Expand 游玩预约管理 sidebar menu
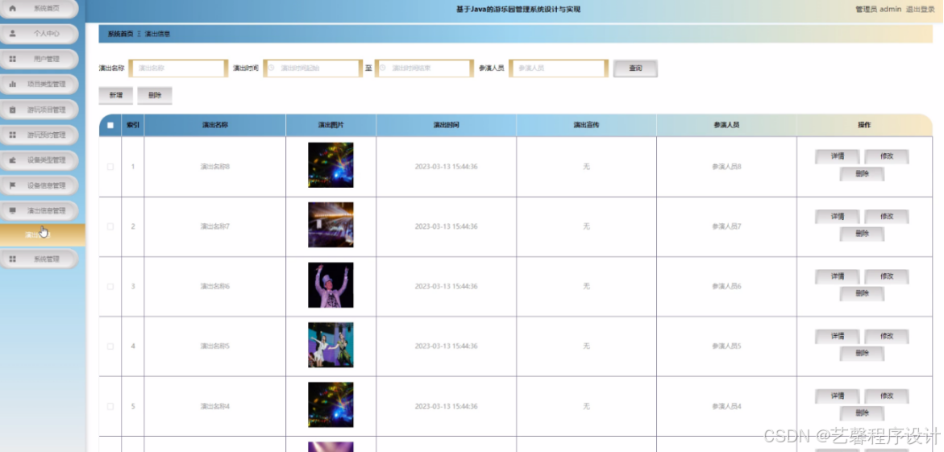This screenshot has width=944, height=452. (x=40, y=135)
